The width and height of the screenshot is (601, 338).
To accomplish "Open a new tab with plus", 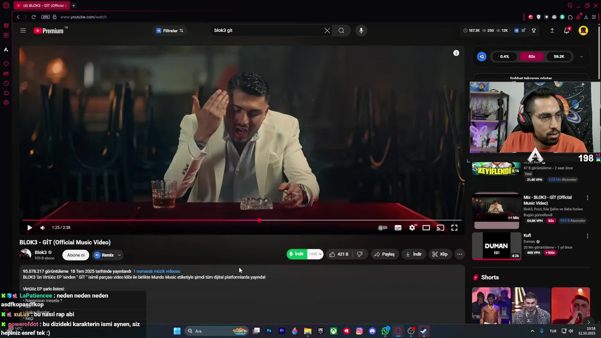I will pyautogui.click(x=73, y=6).
